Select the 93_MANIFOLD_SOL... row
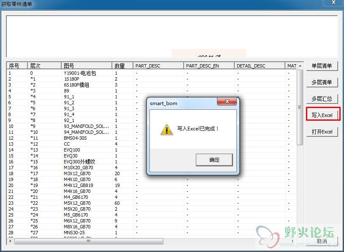Screen dimensions: 344x252 coord(152,126)
